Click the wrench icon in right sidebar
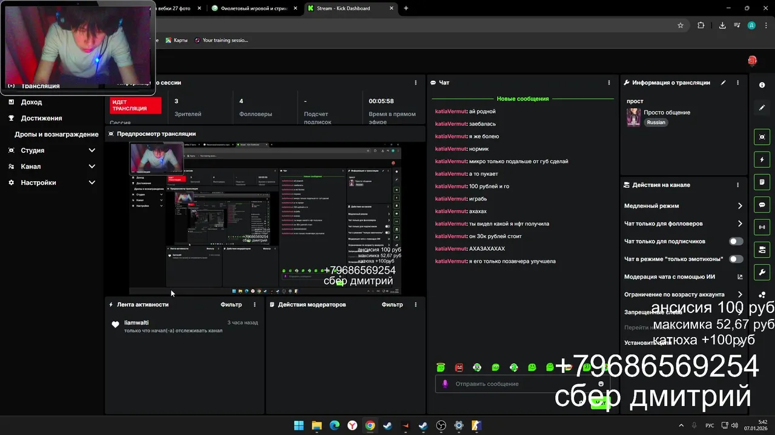The width and height of the screenshot is (775, 435). tap(762, 272)
